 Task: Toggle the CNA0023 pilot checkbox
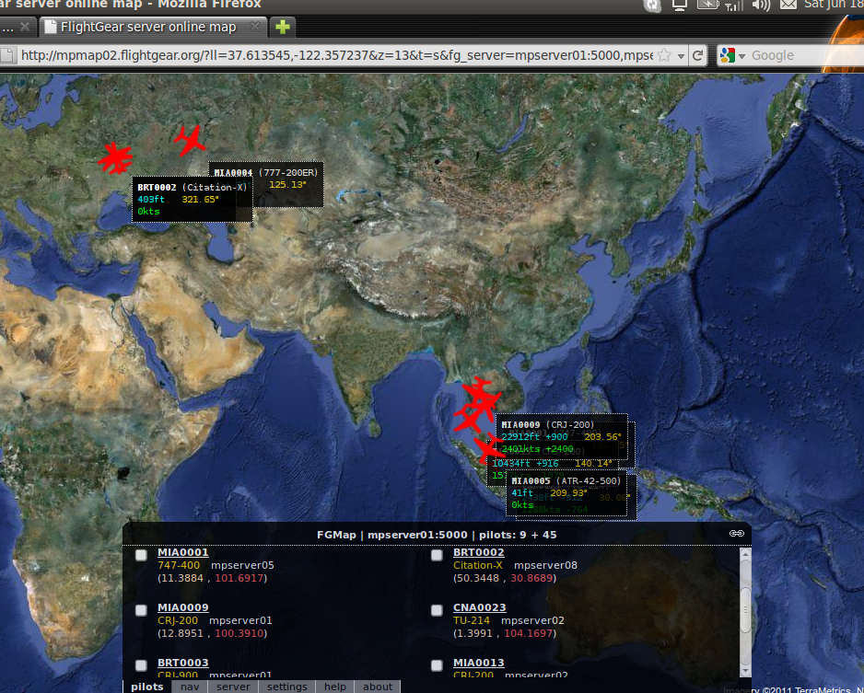point(437,610)
